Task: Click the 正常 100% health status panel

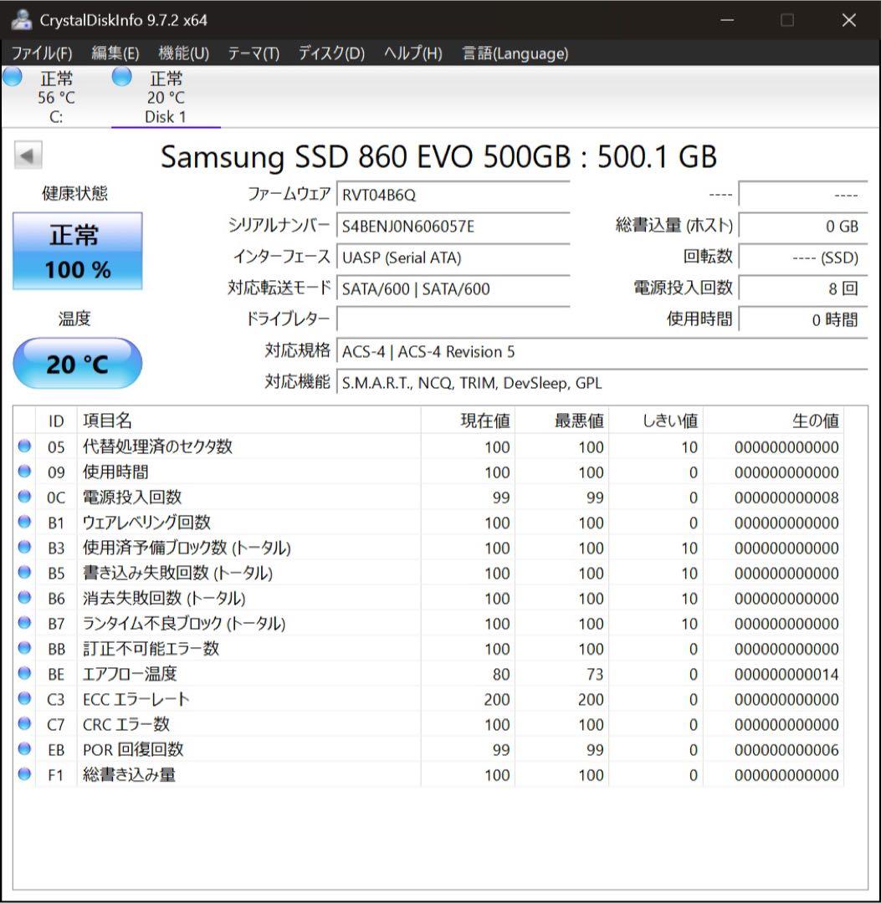Action: (78, 251)
